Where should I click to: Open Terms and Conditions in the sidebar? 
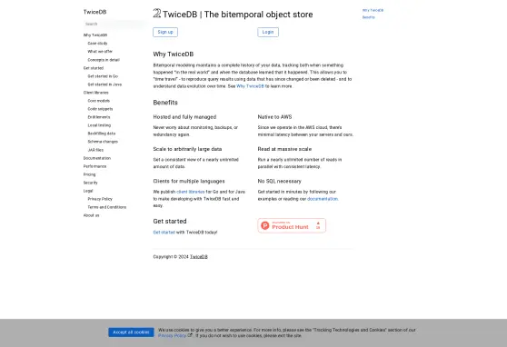point(106,207)
